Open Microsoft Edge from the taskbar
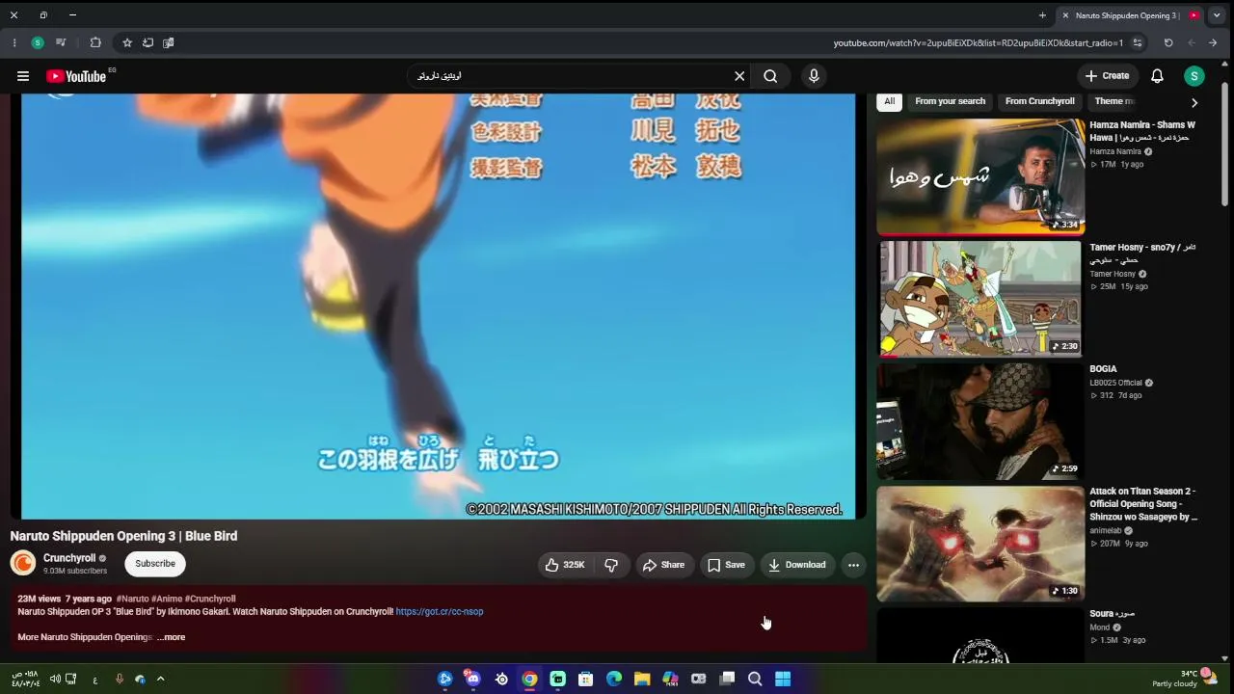The height and width of the screenshot is (694, 1234). point(614,679)
